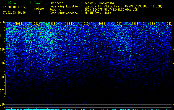
Task: Click the 1033 time marker
Action: (x=52, y=24)
